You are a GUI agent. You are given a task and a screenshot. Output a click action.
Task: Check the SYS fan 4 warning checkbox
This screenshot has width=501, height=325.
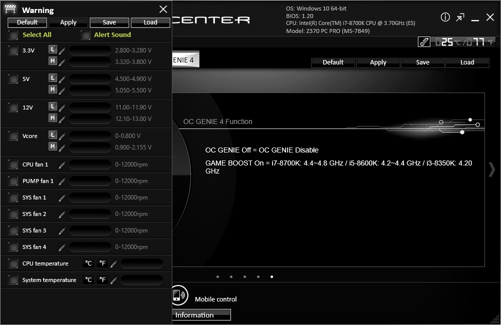click(x=13, y=247)
